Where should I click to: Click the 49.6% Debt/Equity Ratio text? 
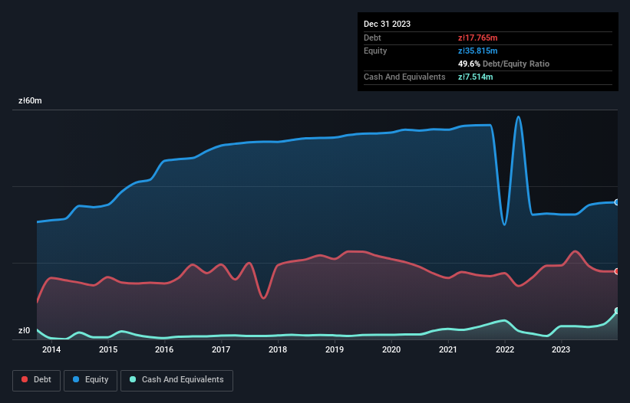(503, 64)
